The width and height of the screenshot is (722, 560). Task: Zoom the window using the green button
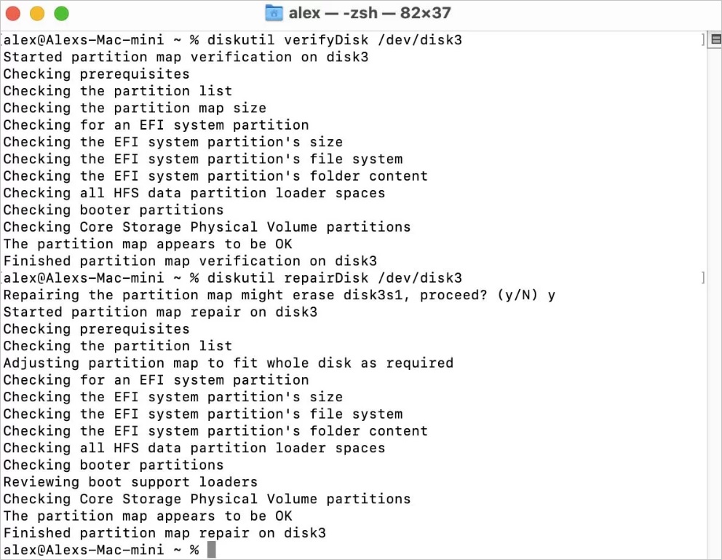(61, 13)
